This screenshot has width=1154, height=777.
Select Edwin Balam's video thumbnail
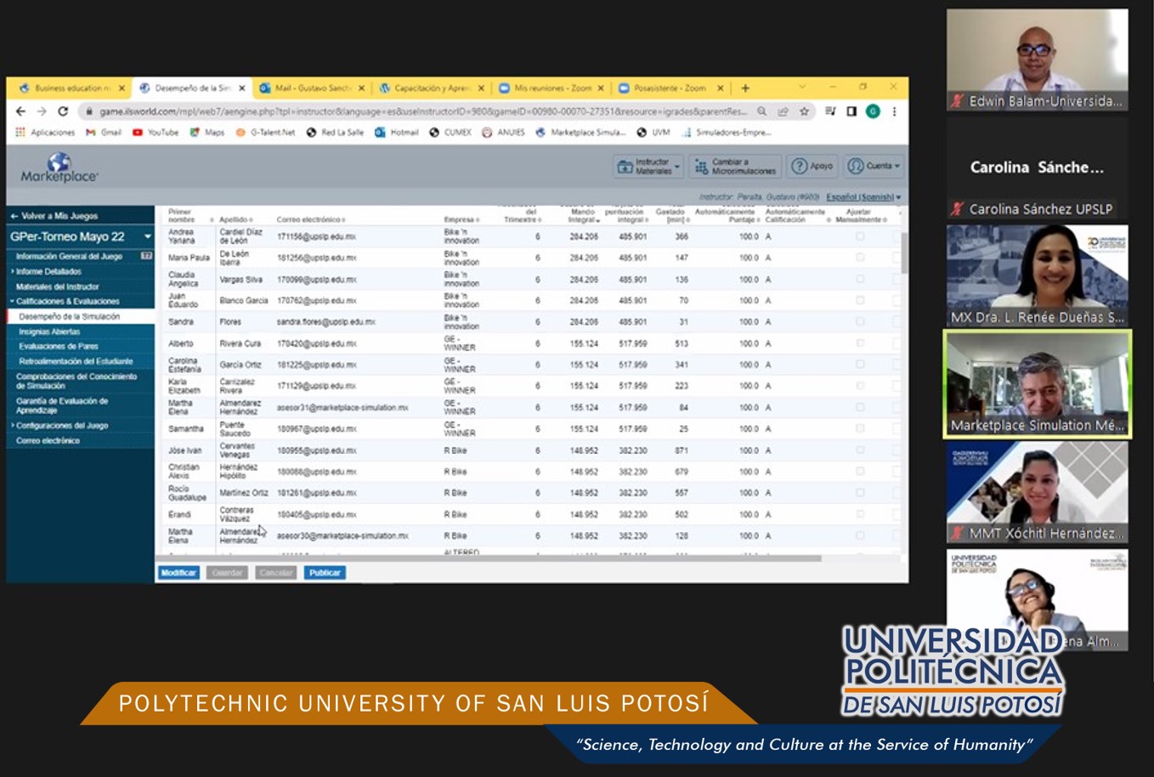pos(1037,60)
